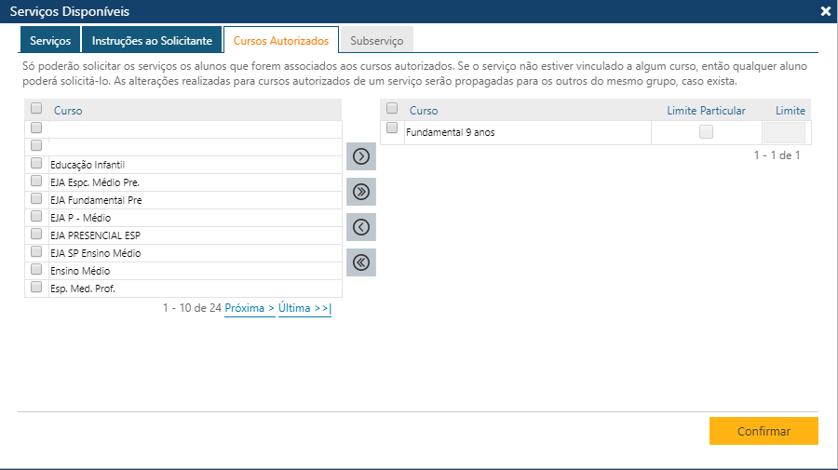
Task: Click the Limite input field
Action: coord(783,132)
